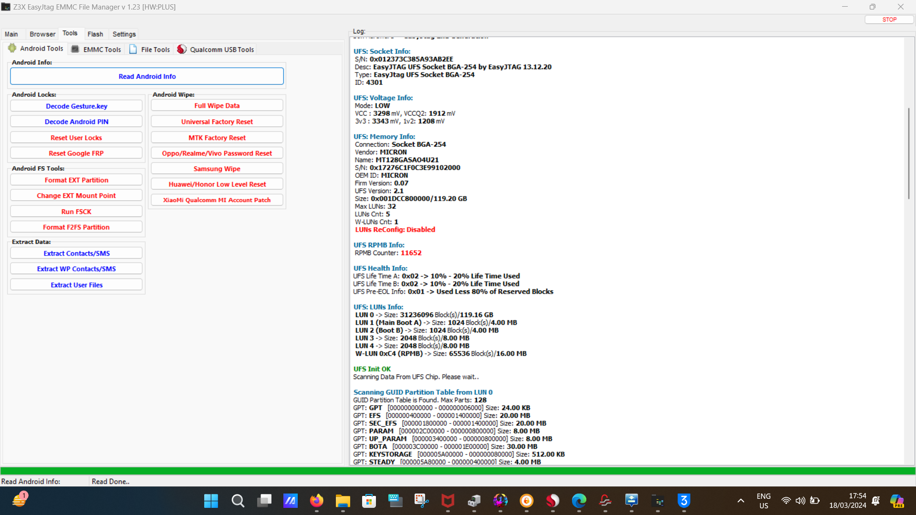Click the green progress bar
Screen dimensions: 916x515
(x=458, y=471)
